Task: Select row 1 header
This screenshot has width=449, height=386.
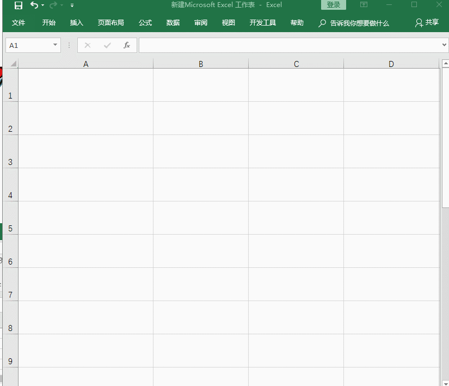Action: tap(10, 85)
